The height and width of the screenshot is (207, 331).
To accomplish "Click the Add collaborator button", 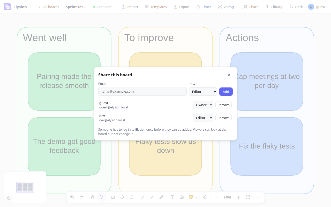I will [x=226, y=92].
